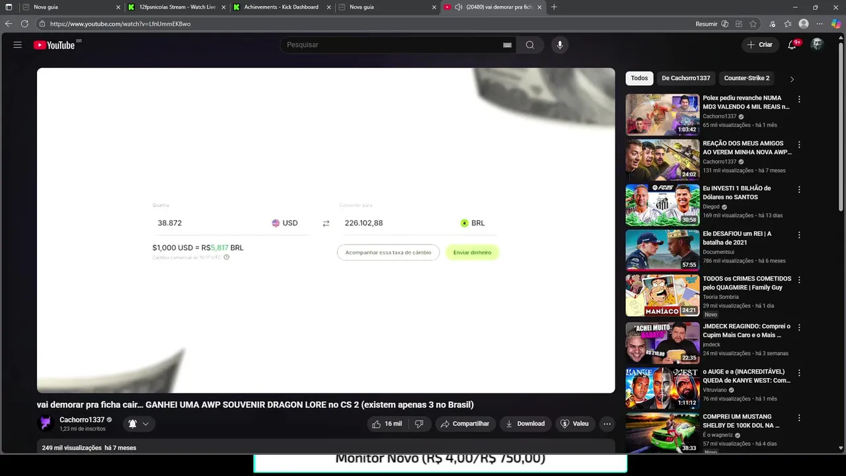Open options for JMDECK REAGINDO video
The width and height of the screenshot is (846, 476).
(799, 327)
